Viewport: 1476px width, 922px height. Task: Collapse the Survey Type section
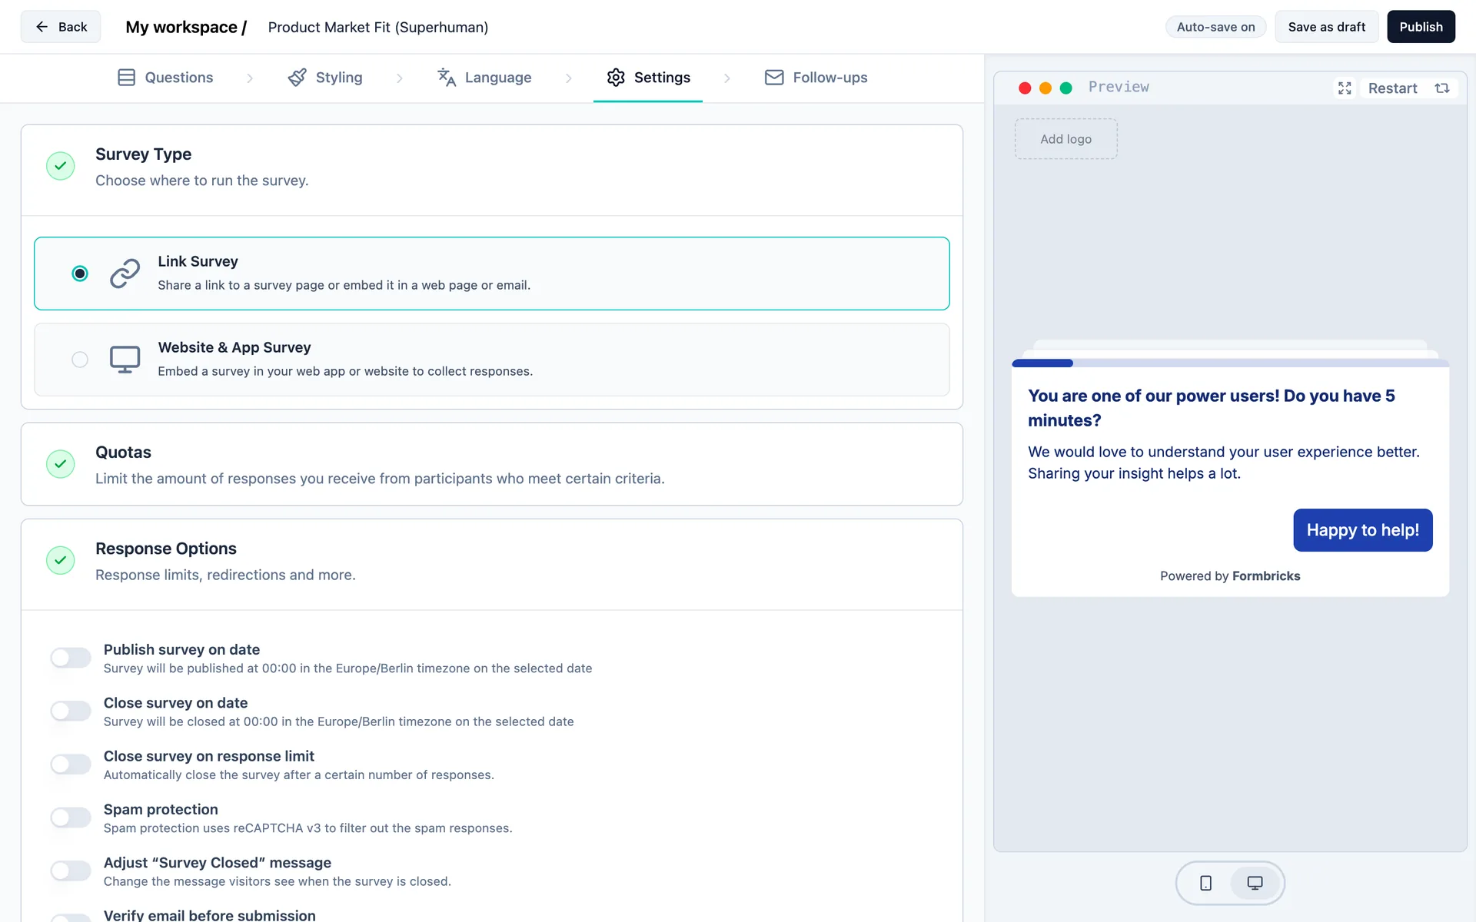[492, 170]
